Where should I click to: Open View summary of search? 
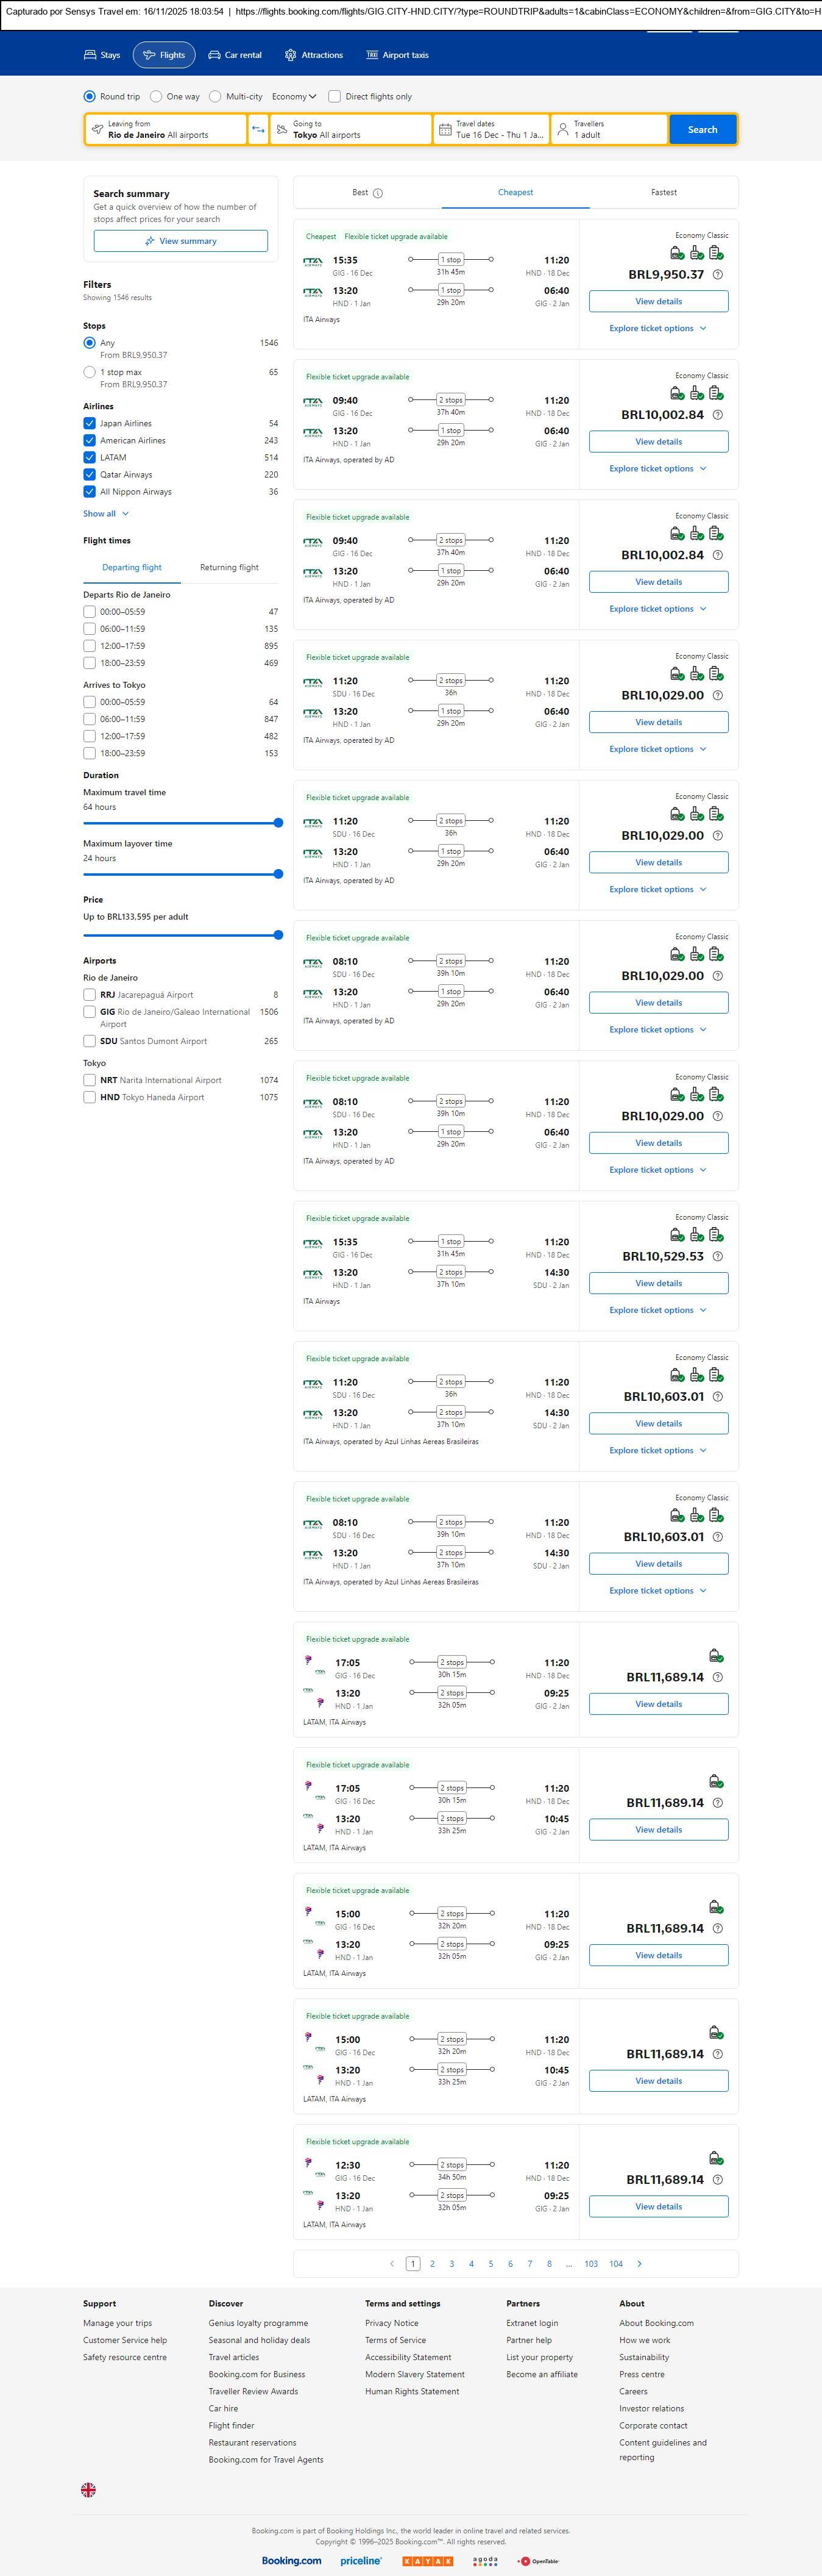pos(181,241)
